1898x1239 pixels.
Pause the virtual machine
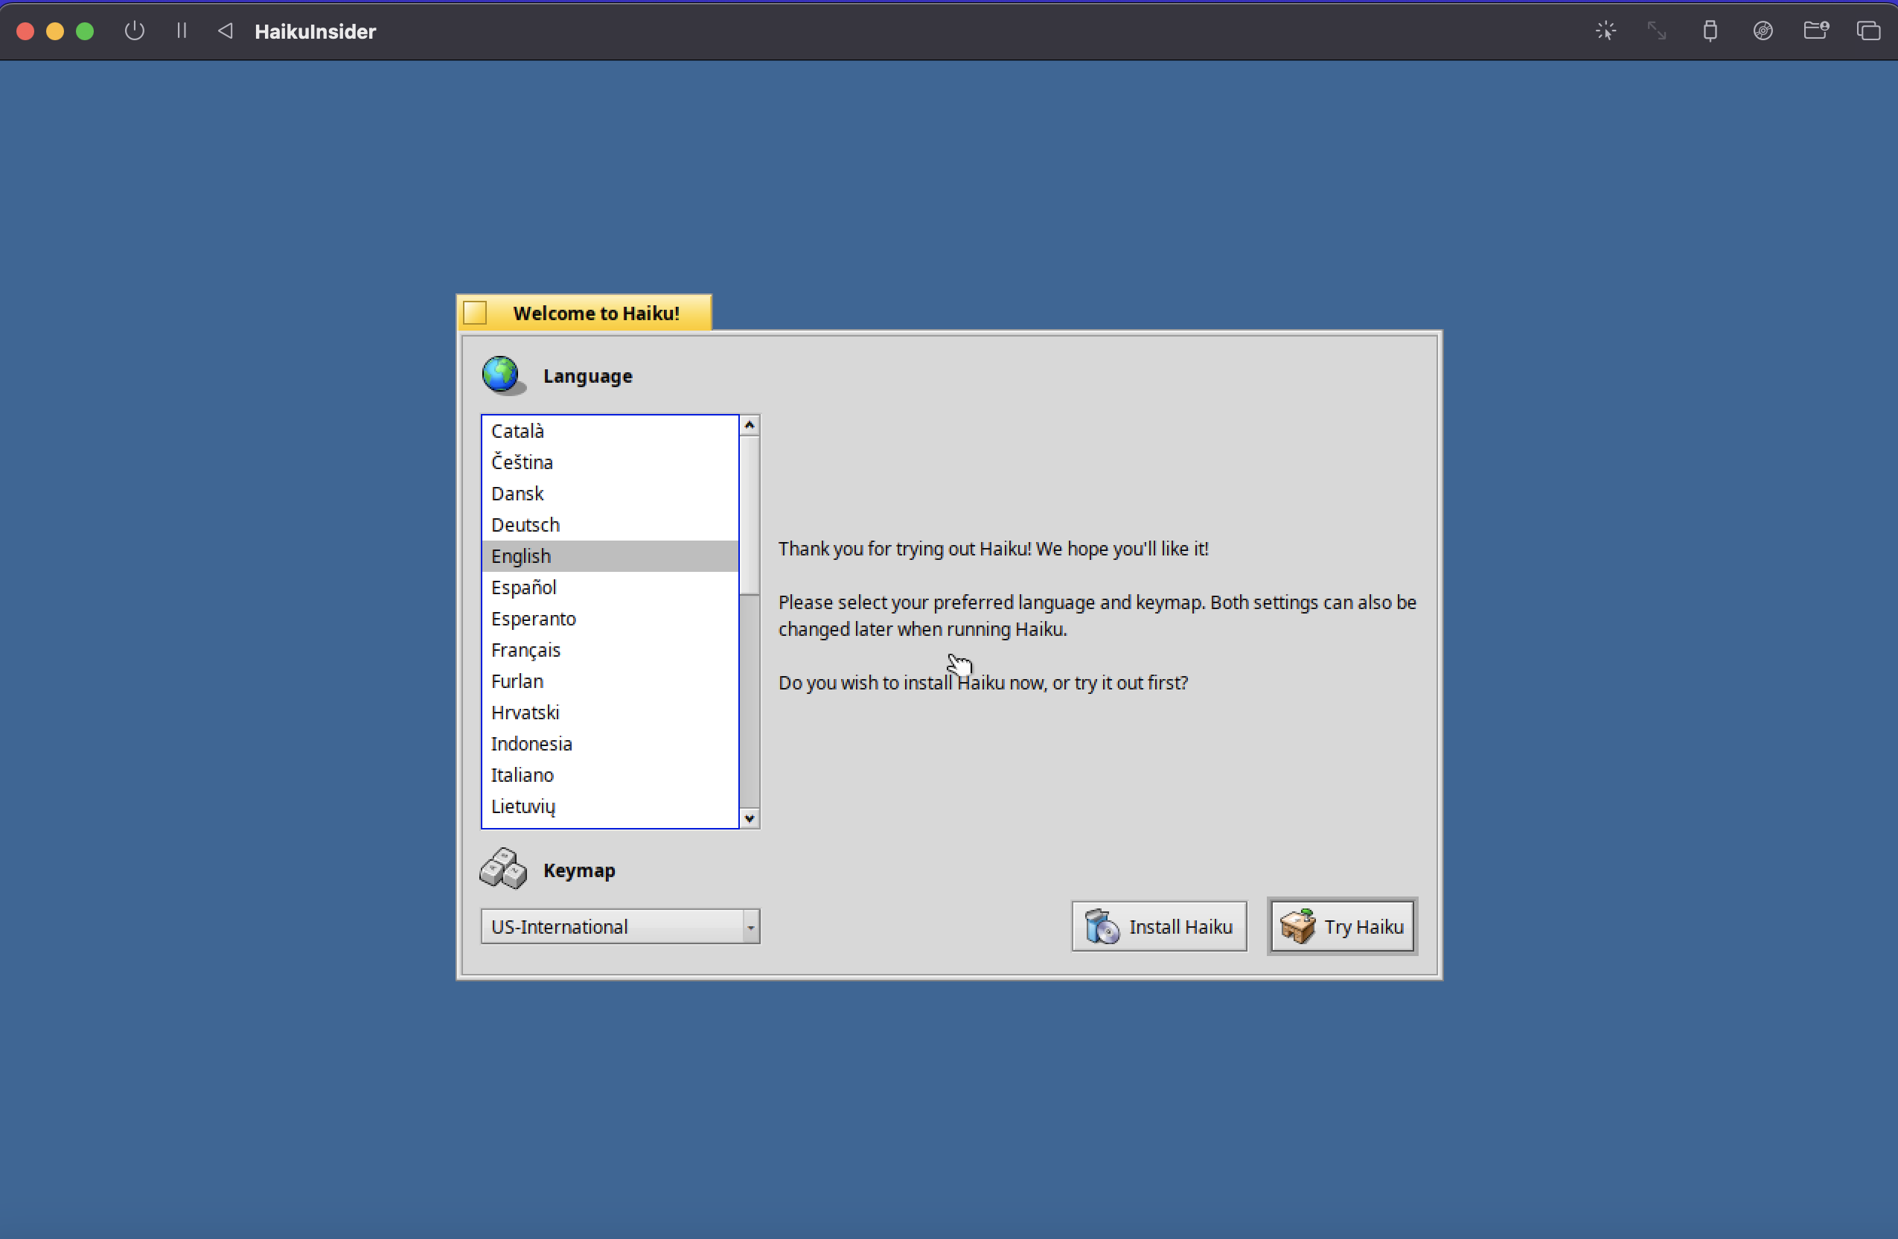(182, 31)
